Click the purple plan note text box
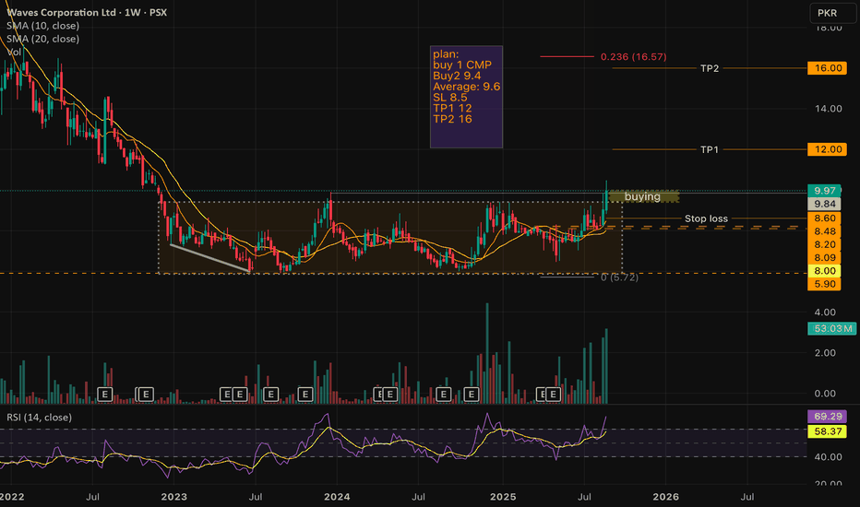 (466, 97)
